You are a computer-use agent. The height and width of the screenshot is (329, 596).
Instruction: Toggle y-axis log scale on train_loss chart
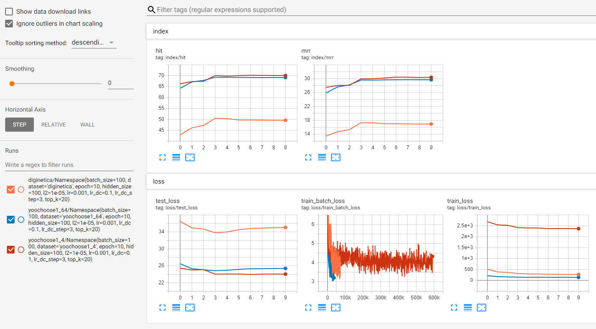[468, 308]
